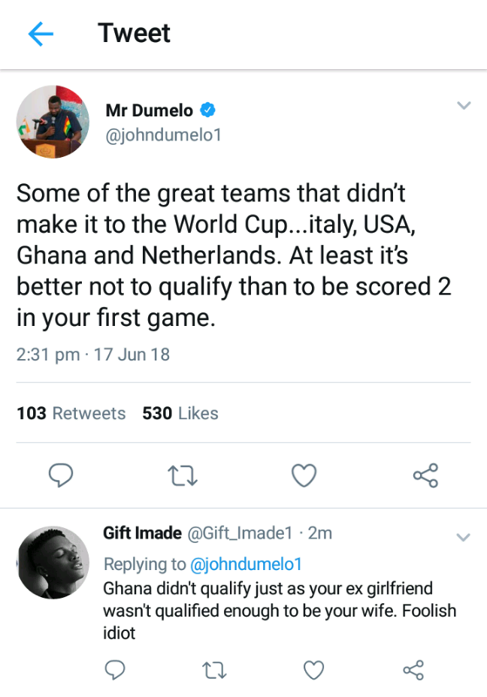The image size is (487, 697).
Task: Click Mr Dumelo's verified badge
Action: 205,110
